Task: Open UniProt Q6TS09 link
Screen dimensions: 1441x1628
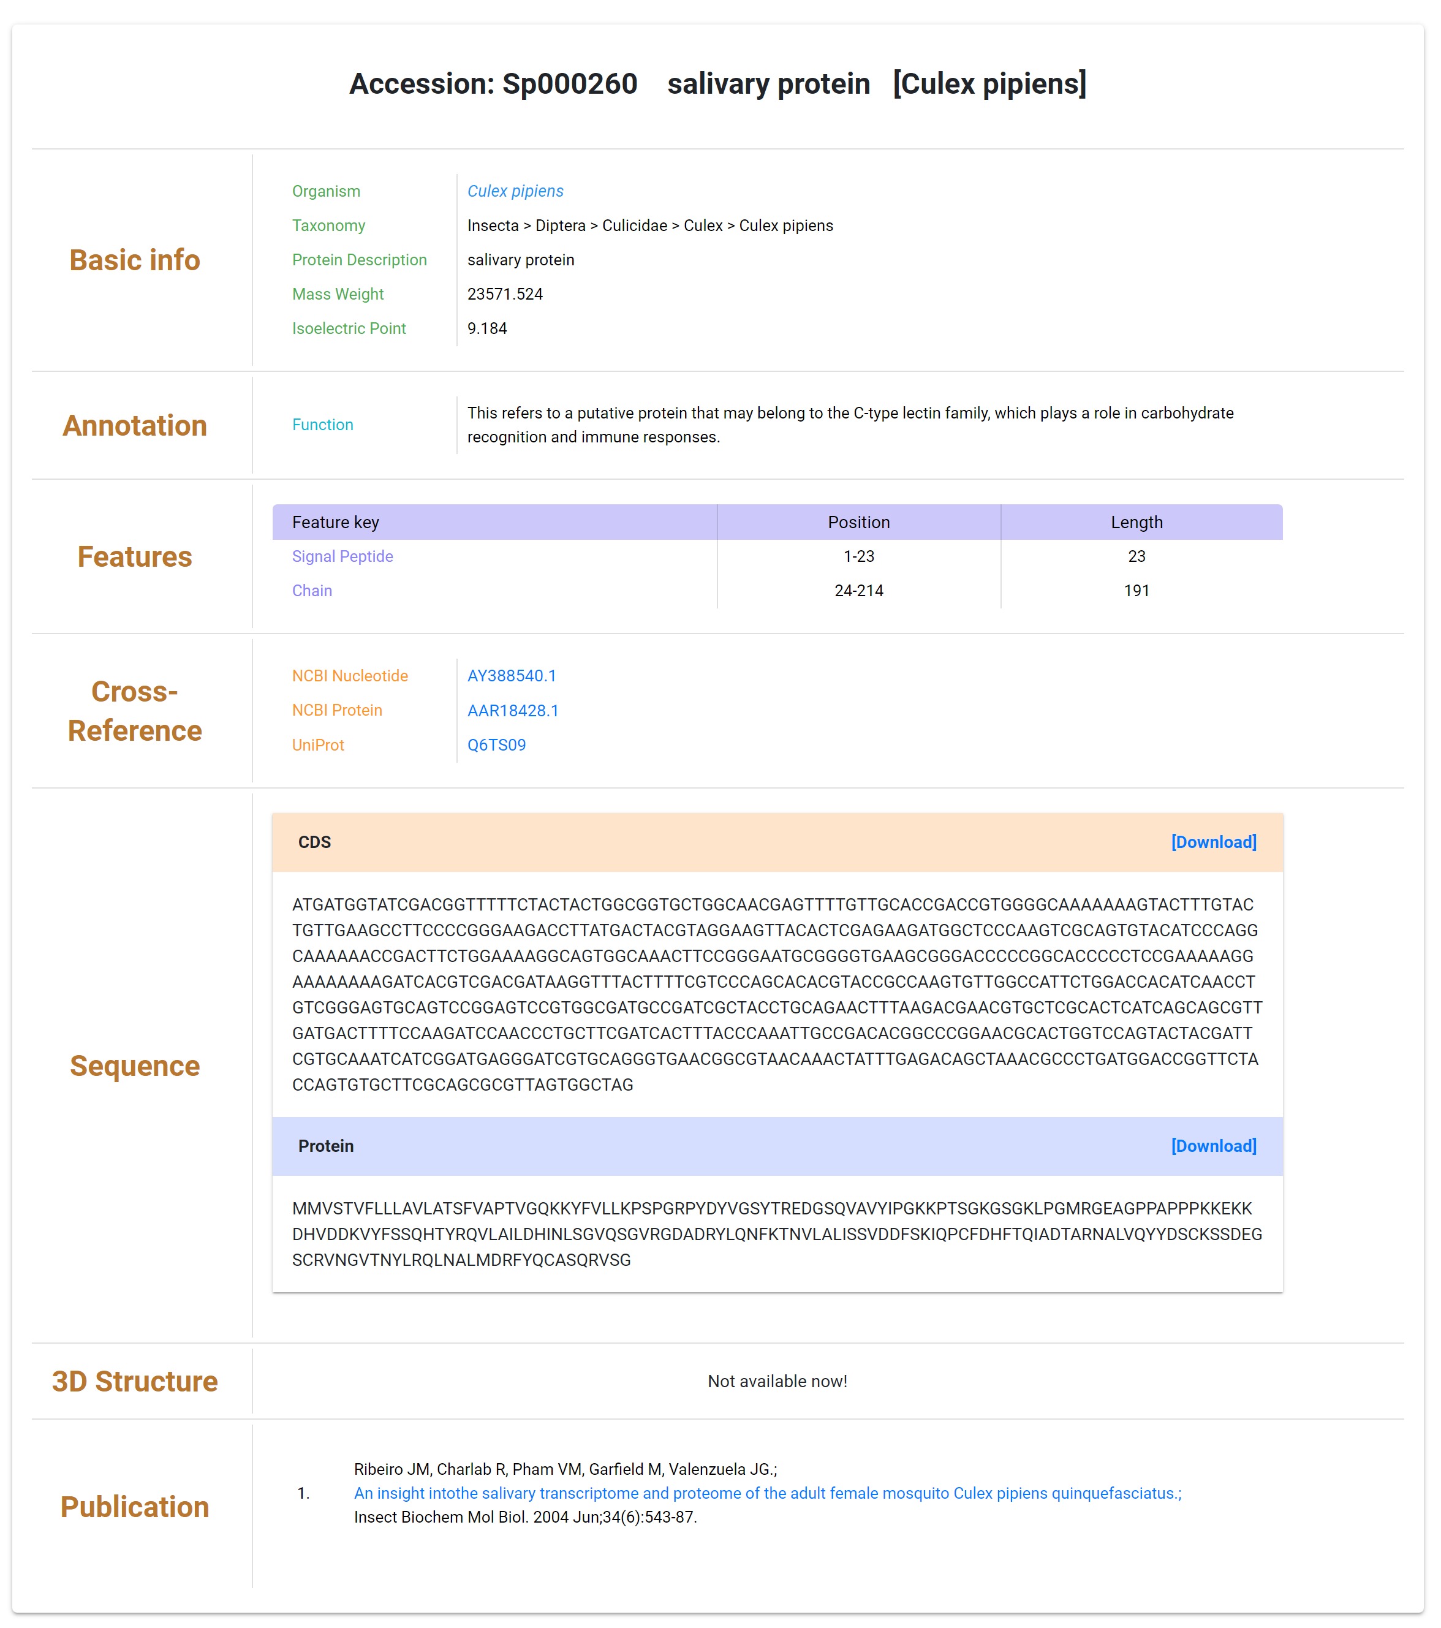Action: [496, 744]
